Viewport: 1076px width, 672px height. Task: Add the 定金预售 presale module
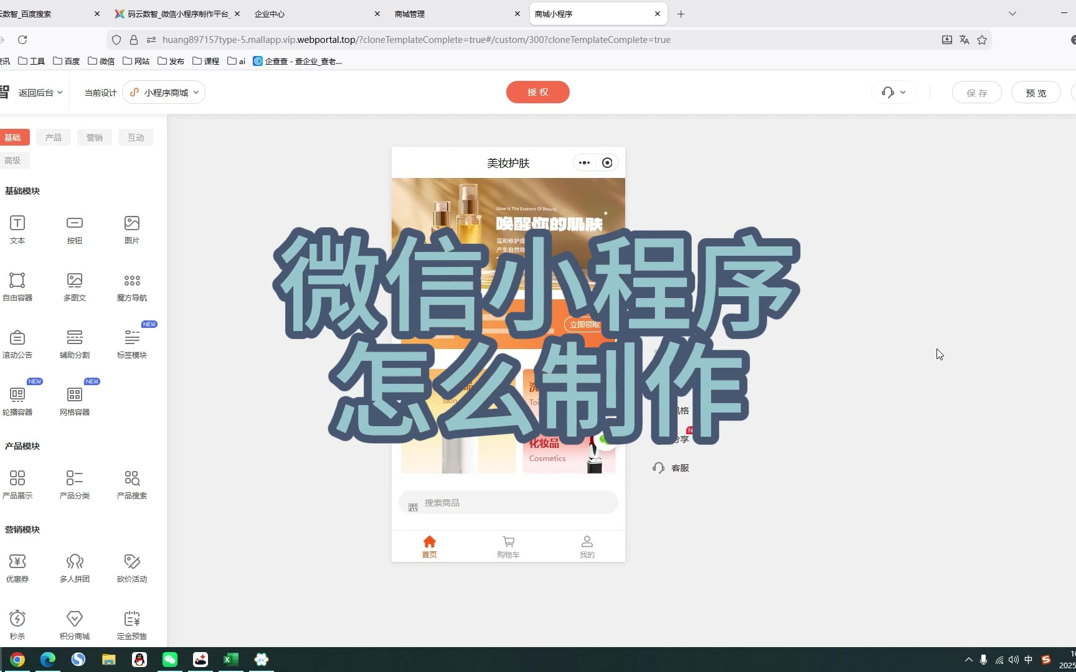(x=132, y=625)
